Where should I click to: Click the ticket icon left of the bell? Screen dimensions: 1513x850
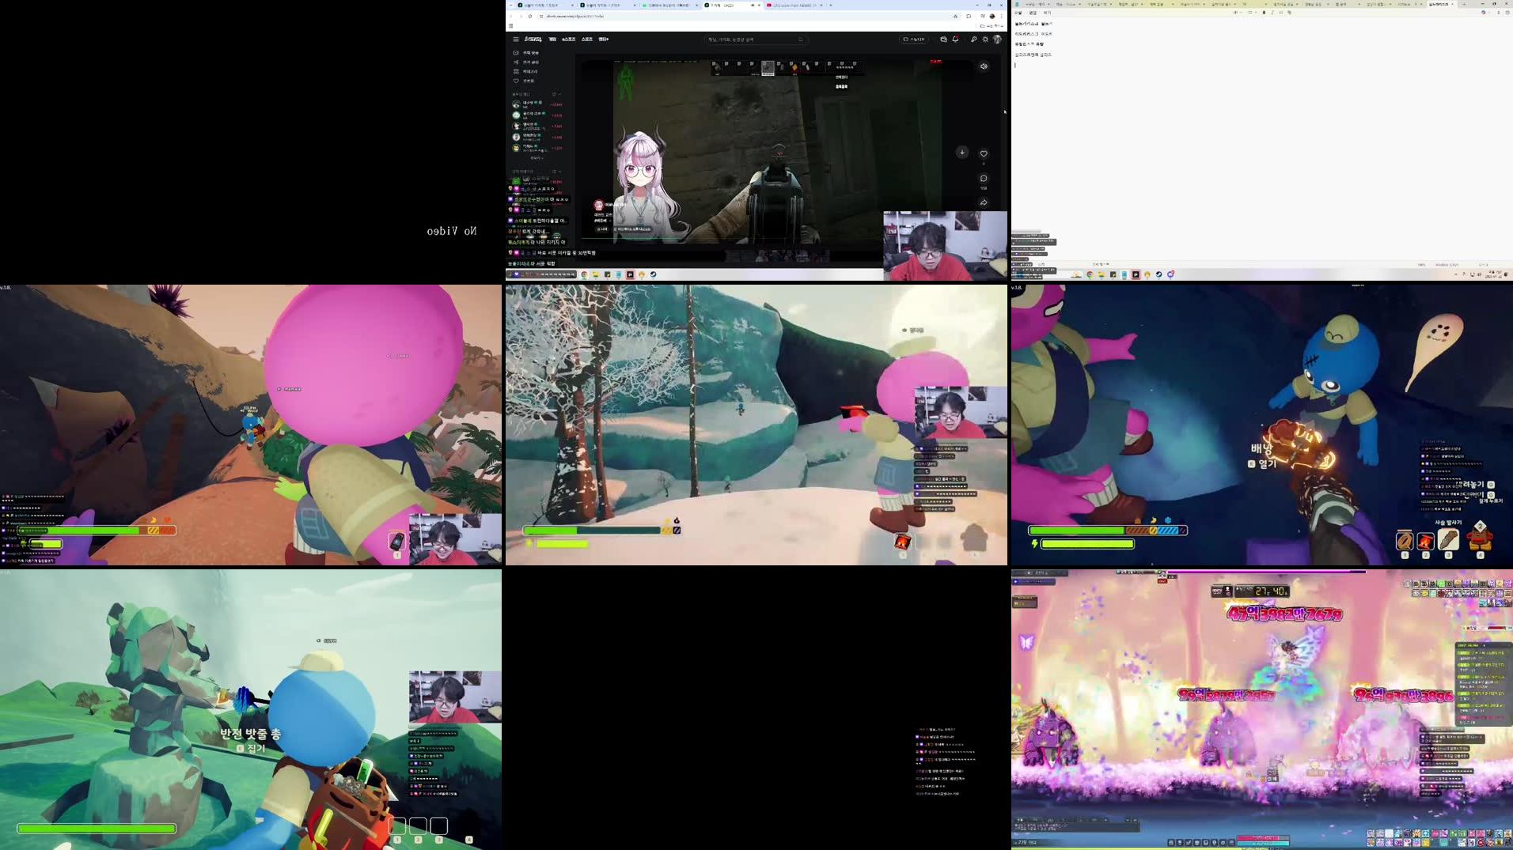pyautogui.click(x=943, y=39)
